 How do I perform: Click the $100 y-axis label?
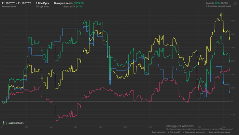click(233, 88)
